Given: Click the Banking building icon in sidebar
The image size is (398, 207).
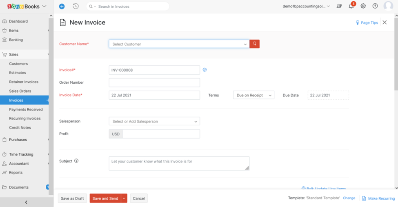Looking at the screenshot, I should pos(4,40).
